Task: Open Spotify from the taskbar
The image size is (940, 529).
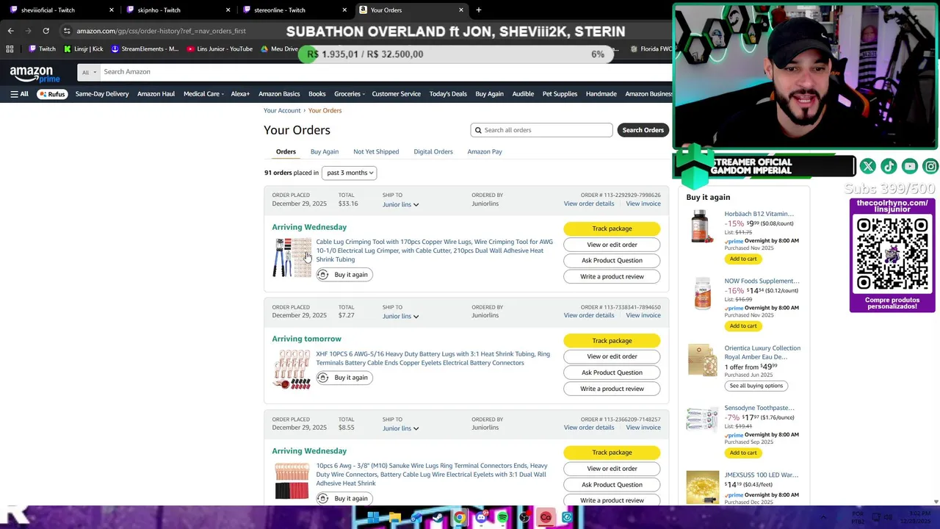Action: point(502,518)
